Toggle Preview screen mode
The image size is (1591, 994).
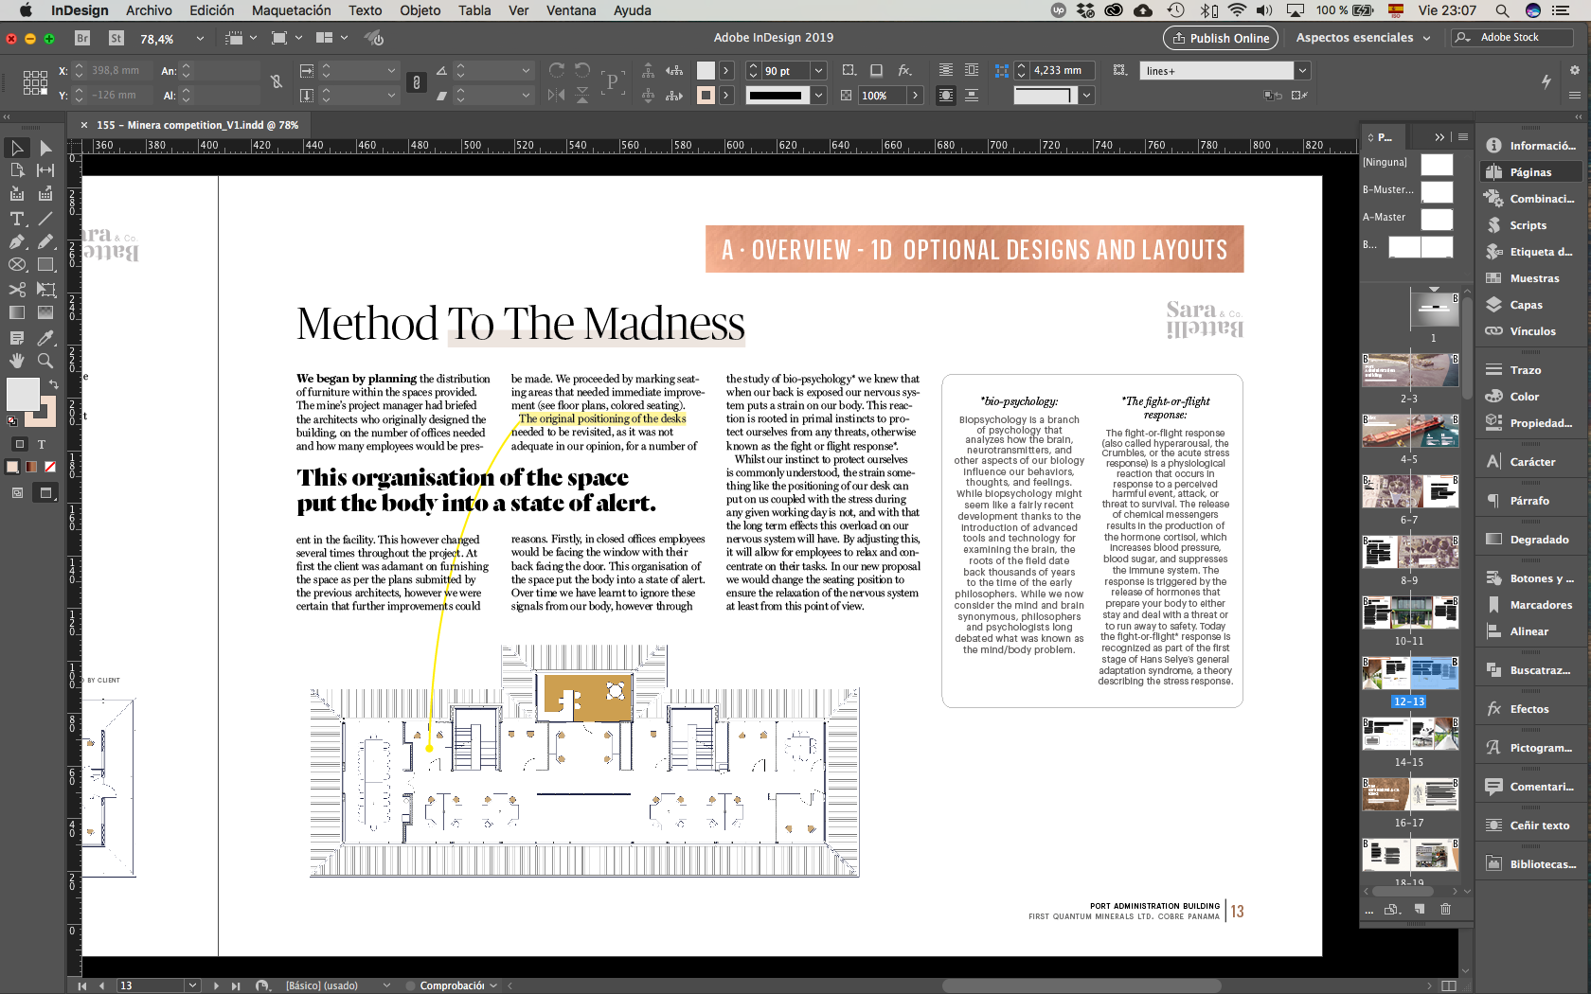click(45, 492)
